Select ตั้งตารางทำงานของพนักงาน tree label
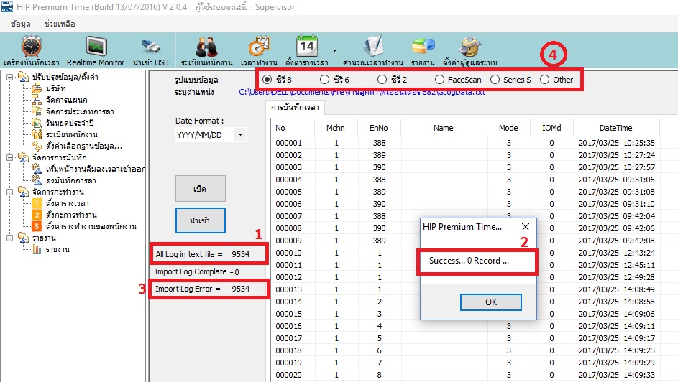Viewport: 678px width, 382px height. 91,226
